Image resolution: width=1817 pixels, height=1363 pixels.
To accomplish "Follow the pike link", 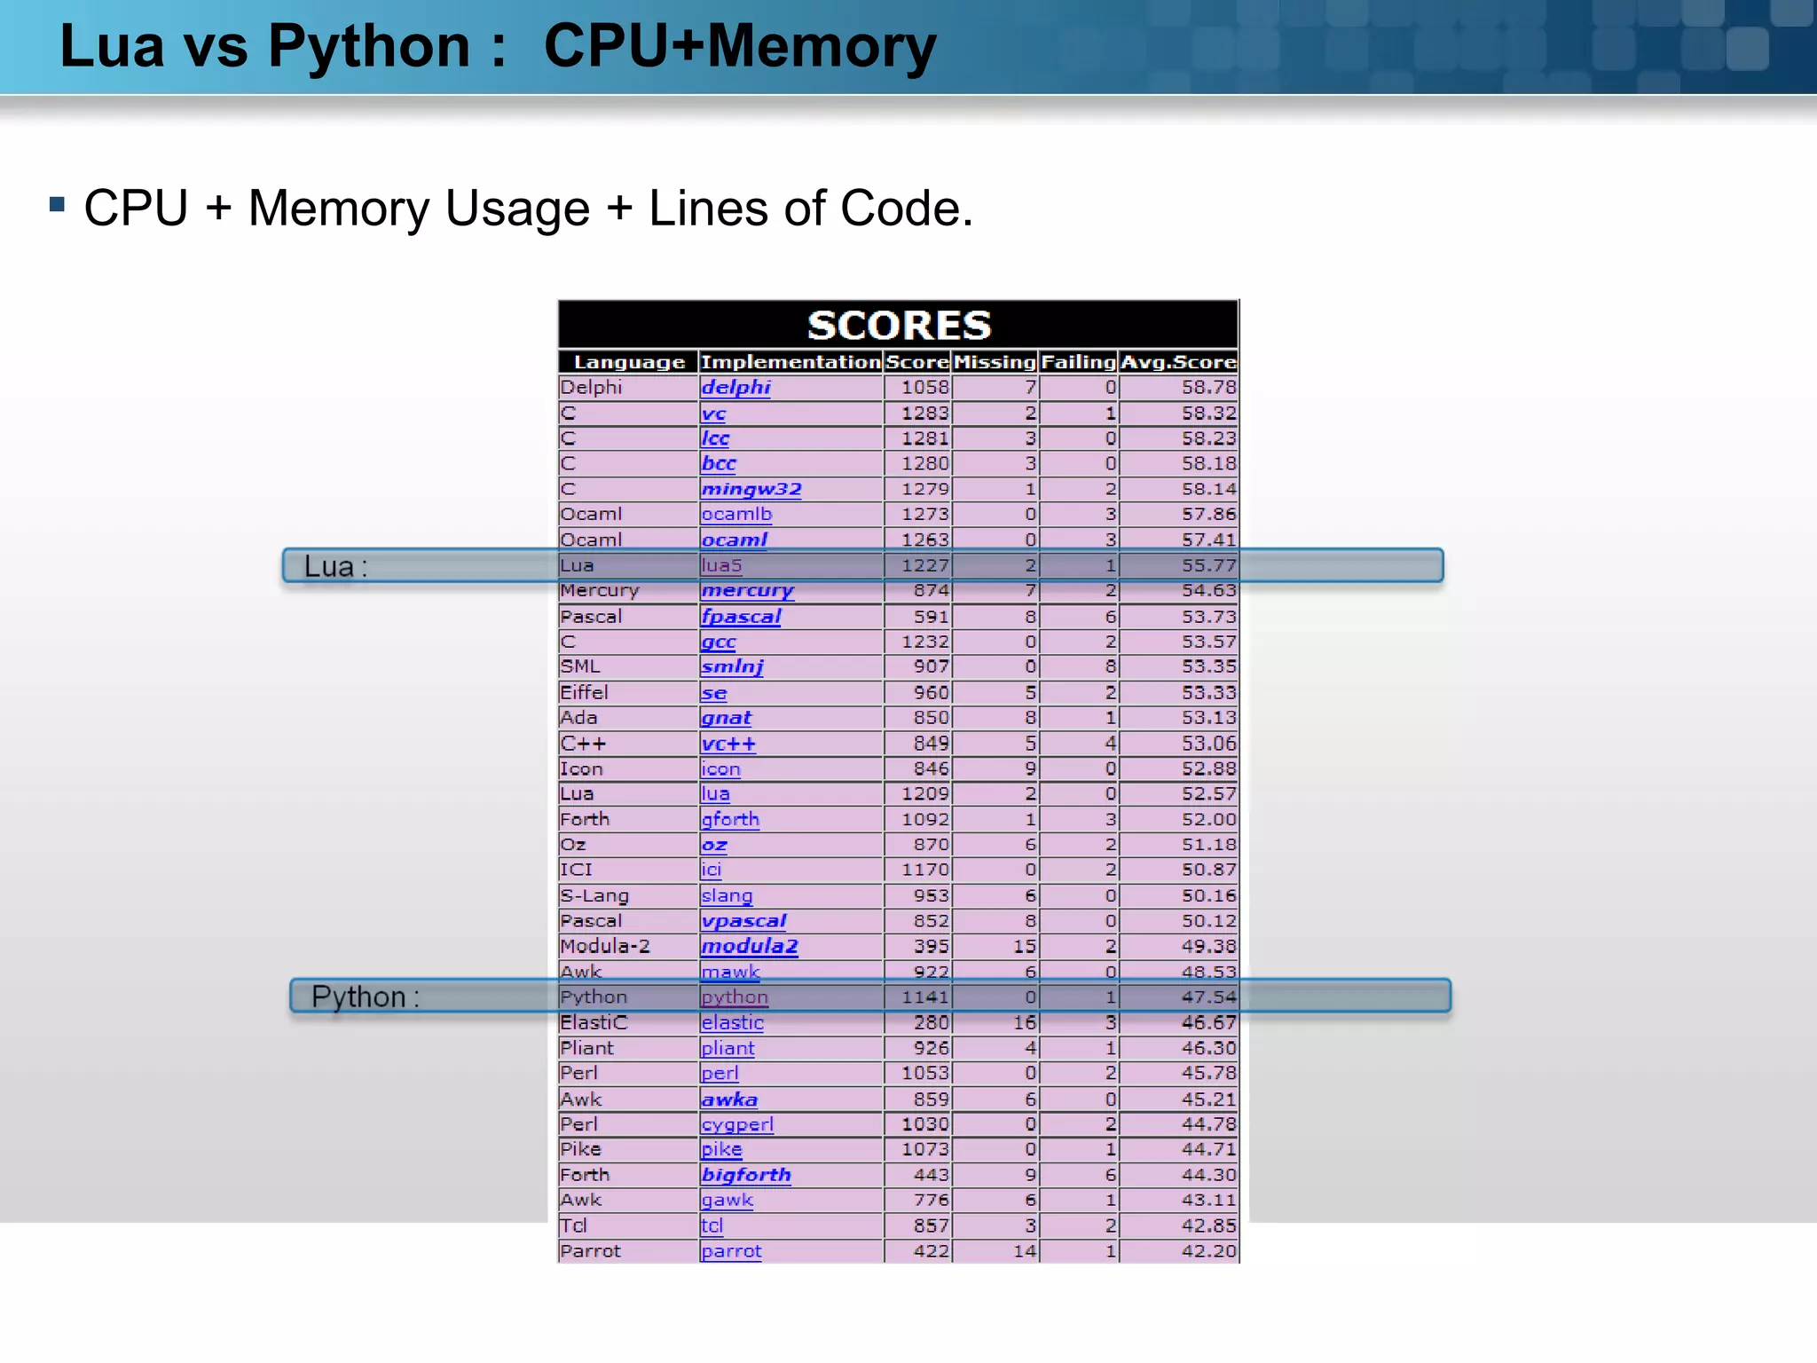I will coord(721,1149).
